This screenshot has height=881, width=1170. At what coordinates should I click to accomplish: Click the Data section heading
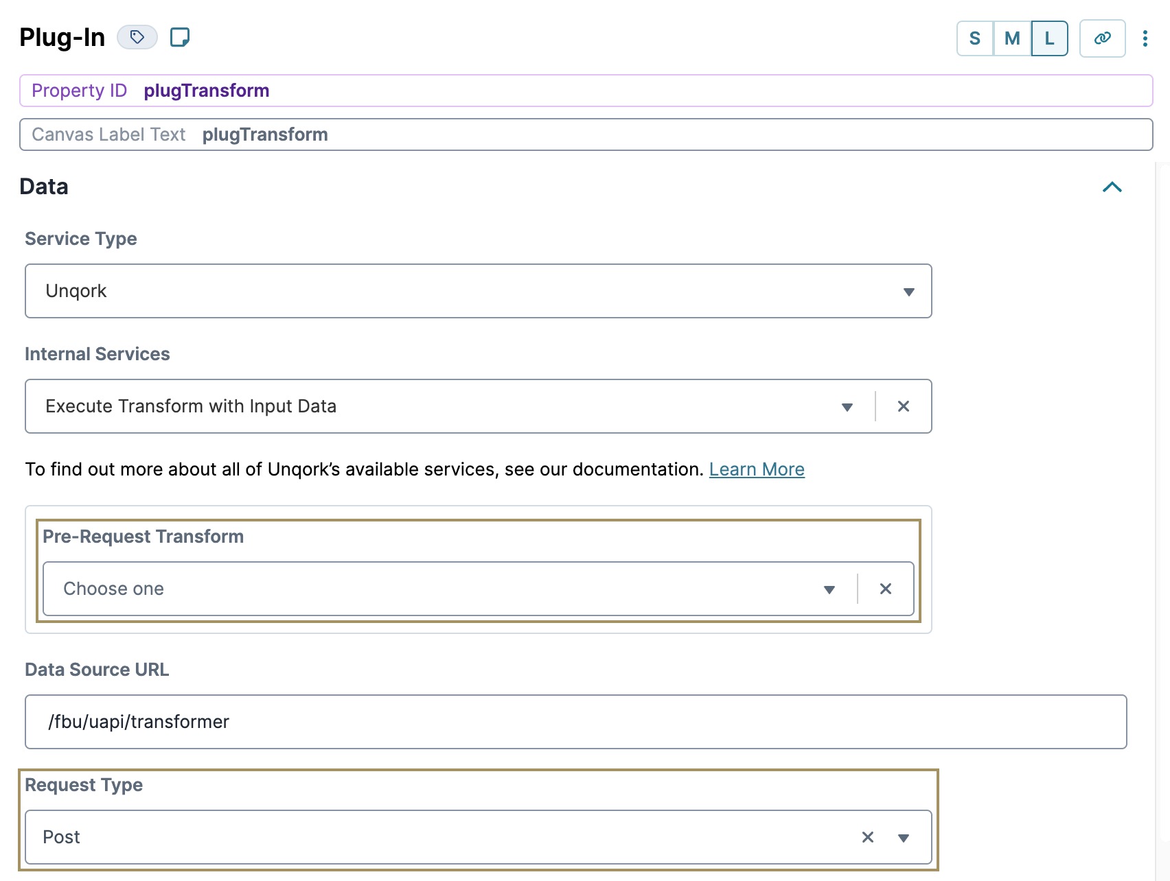(x=44, y=187)
